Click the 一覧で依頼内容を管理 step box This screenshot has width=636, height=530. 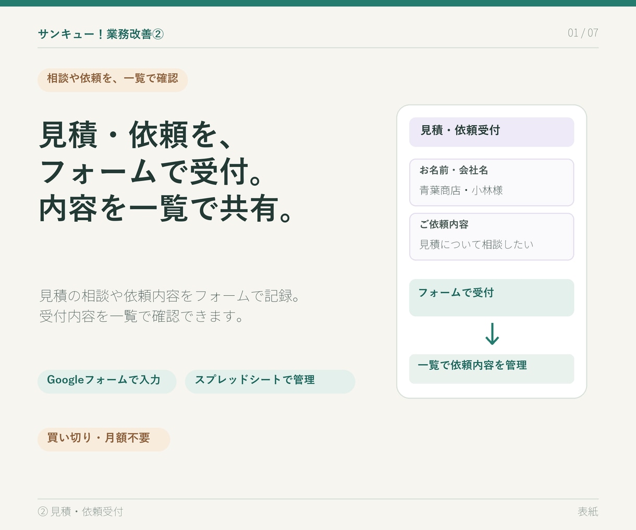pyautogui.click(x=492, y=369)
